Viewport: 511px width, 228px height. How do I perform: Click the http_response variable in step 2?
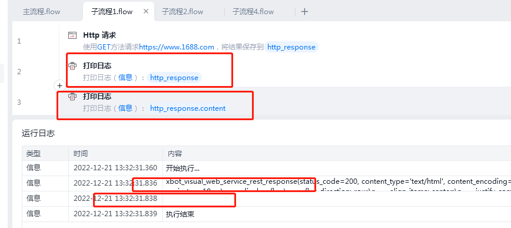174,78
